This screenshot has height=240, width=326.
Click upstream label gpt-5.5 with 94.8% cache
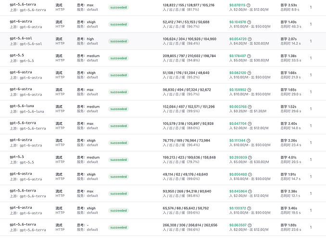click(x=22, y=60)
